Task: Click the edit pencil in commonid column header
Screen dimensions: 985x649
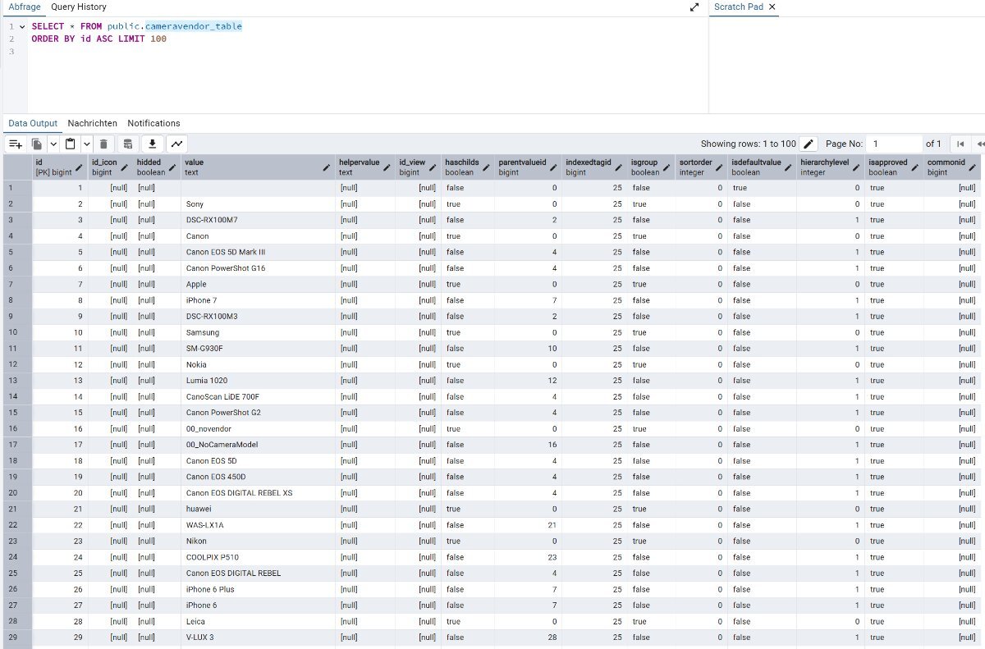Action: 973,167
